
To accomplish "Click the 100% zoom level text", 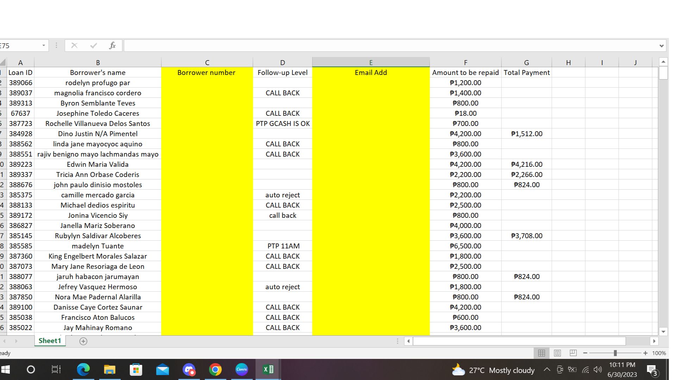I will (x=659, y=353).
